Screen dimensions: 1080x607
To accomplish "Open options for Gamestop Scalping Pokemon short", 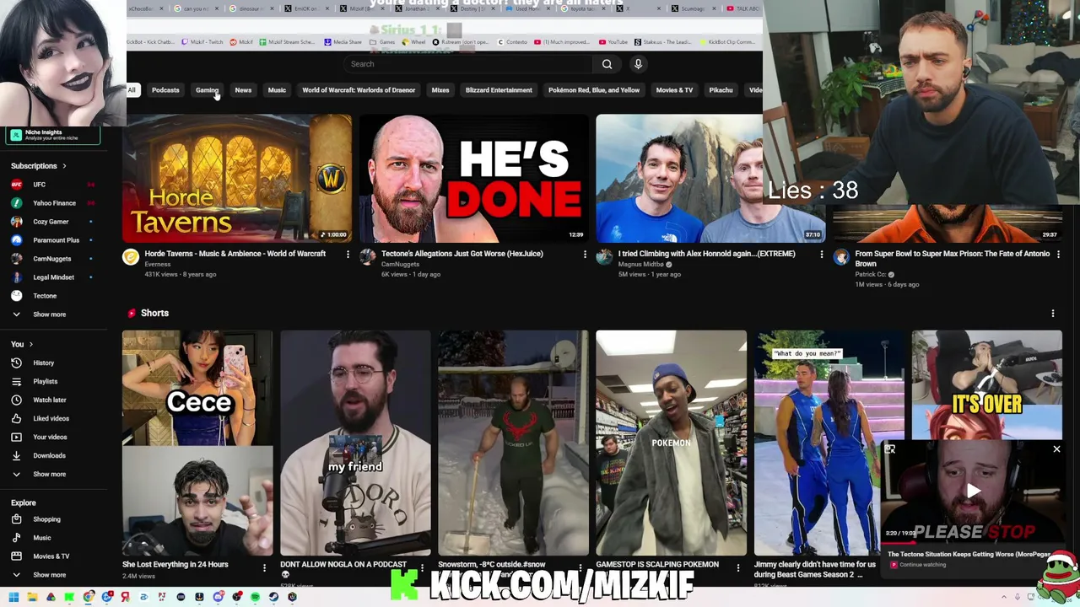I will (738, 567).
